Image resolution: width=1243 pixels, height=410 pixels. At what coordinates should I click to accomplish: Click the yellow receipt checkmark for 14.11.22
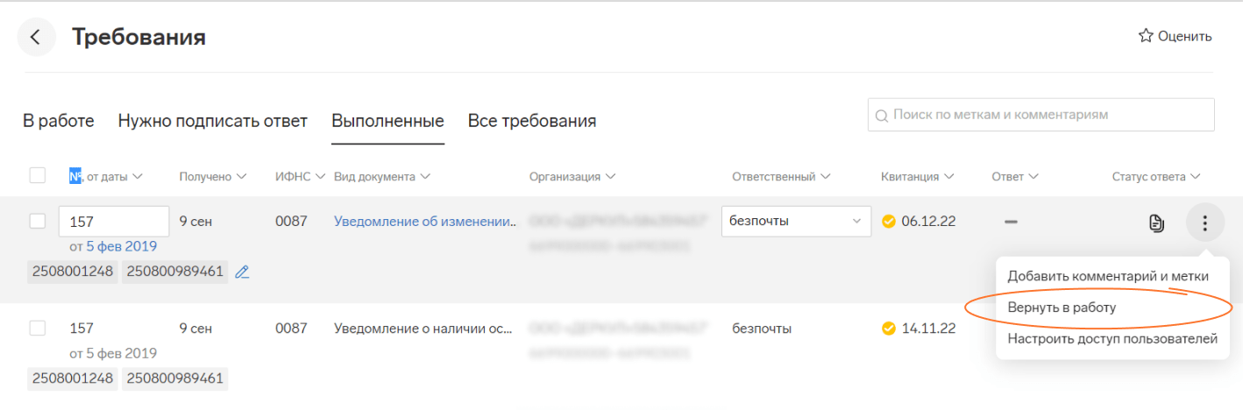pyautogui.click(x=889, y=329)
